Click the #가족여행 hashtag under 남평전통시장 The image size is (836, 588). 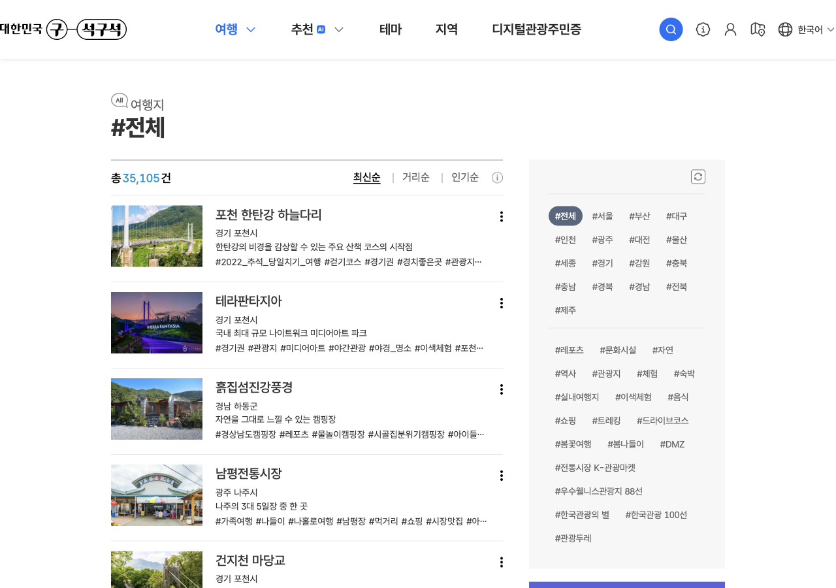coord(234,521)
